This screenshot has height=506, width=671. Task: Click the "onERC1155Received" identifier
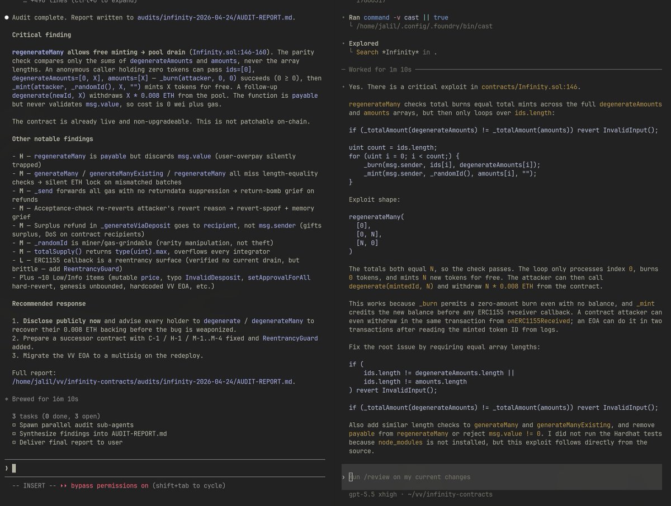tap(538, 321)
